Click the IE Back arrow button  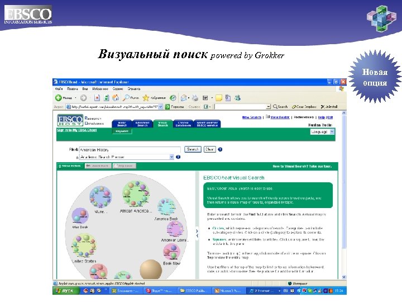59,98
